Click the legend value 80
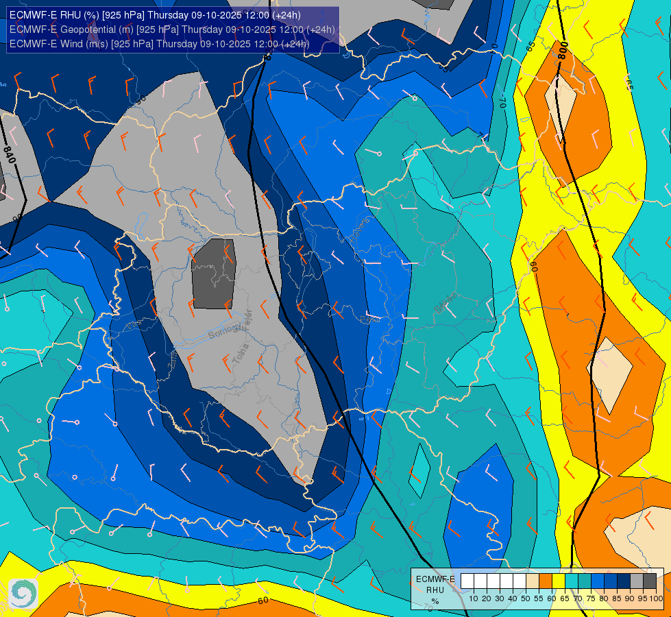This screenshot has height=617, width=671. (x=604, y=598)
